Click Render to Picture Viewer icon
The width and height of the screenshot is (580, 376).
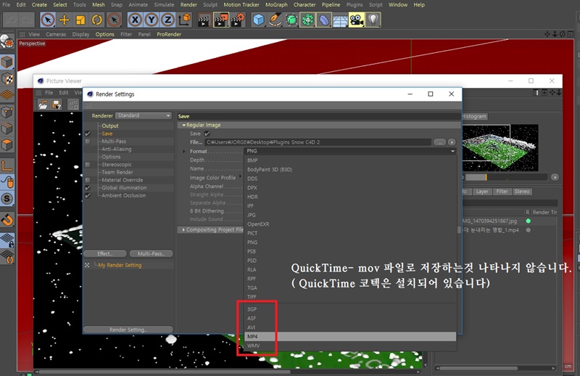tap(221, 20)
